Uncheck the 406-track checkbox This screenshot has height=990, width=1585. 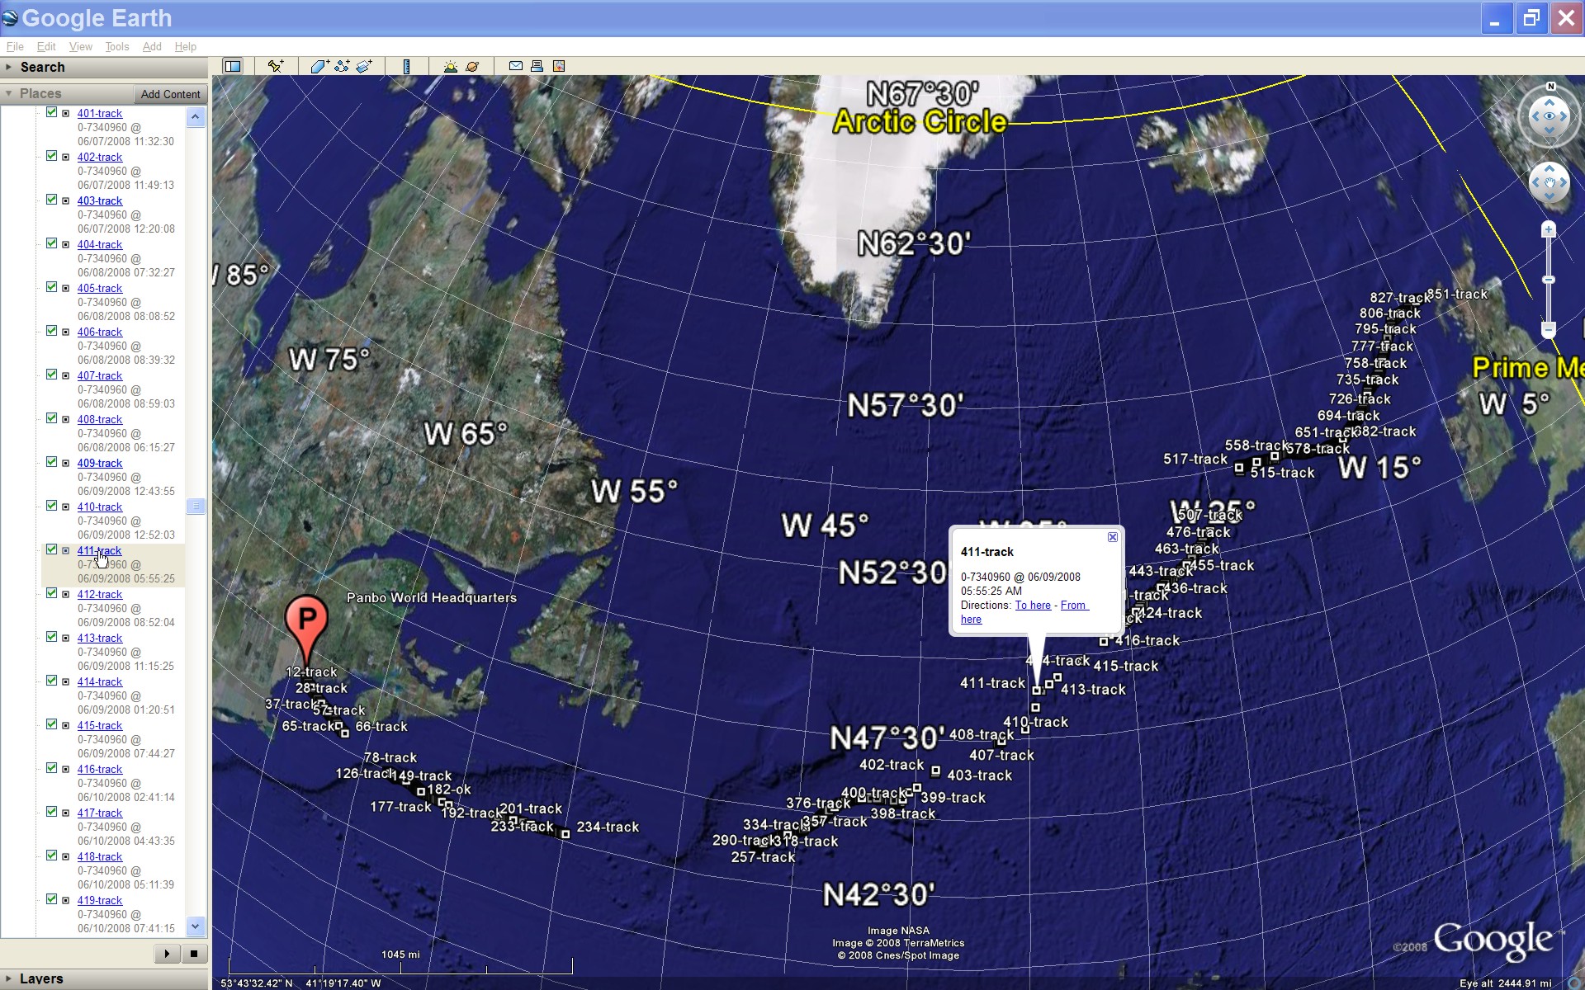[x=51, y=331]
